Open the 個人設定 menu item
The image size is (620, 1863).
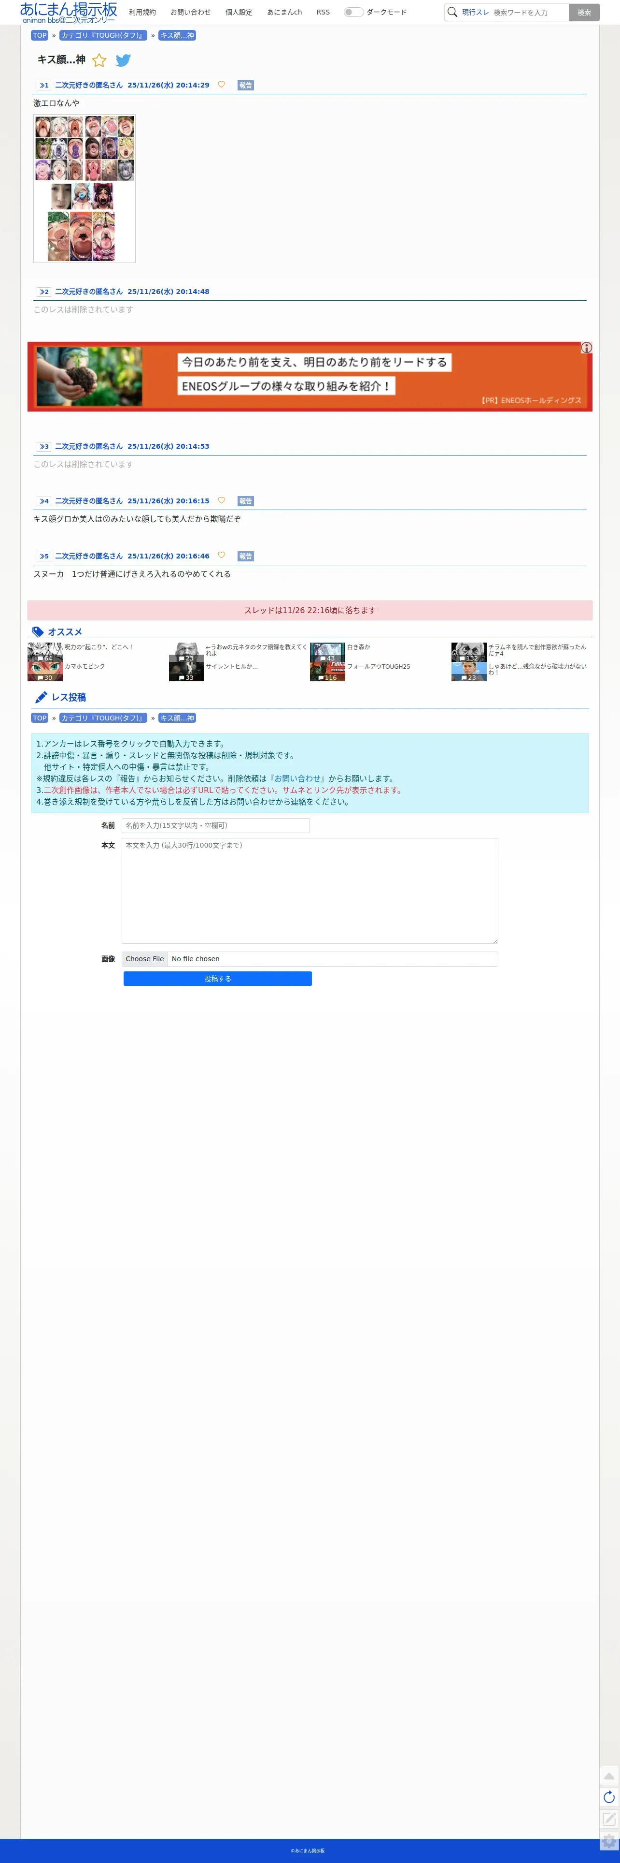[239, 12]
